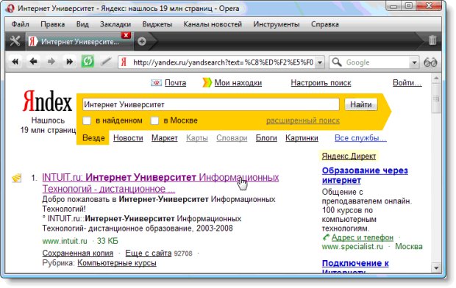The image size is (456, 288).
Task: Open the Виджеты menu
Action: click(157, 24)
